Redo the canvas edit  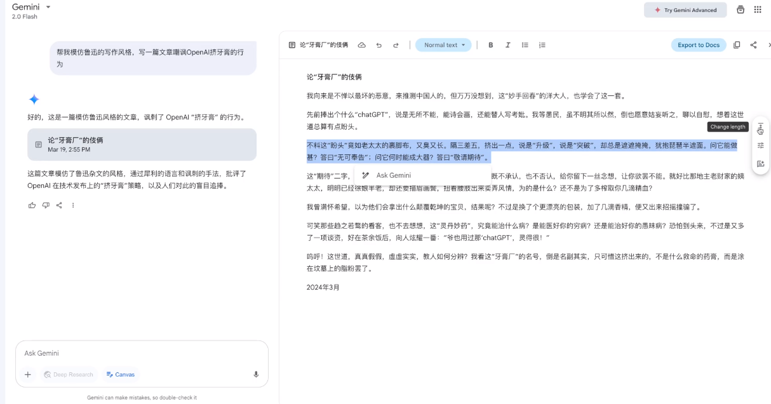click(396, 45)
